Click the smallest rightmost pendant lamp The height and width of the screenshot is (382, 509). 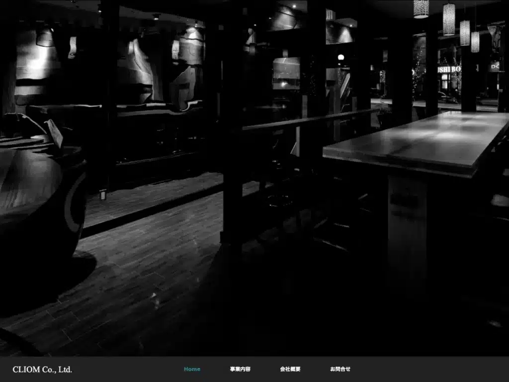(475, 42)
